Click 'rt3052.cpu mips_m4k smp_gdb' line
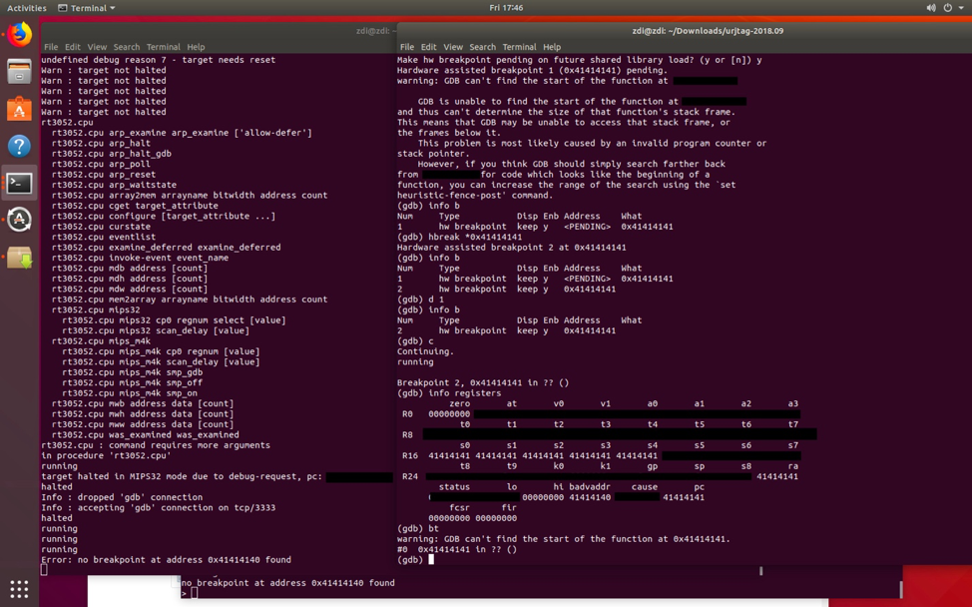Viewport: 972px width, 607px height. click(132, 372)
